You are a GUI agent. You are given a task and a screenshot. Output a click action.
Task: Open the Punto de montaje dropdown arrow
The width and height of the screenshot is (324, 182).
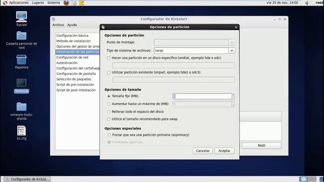click(232, 42)
